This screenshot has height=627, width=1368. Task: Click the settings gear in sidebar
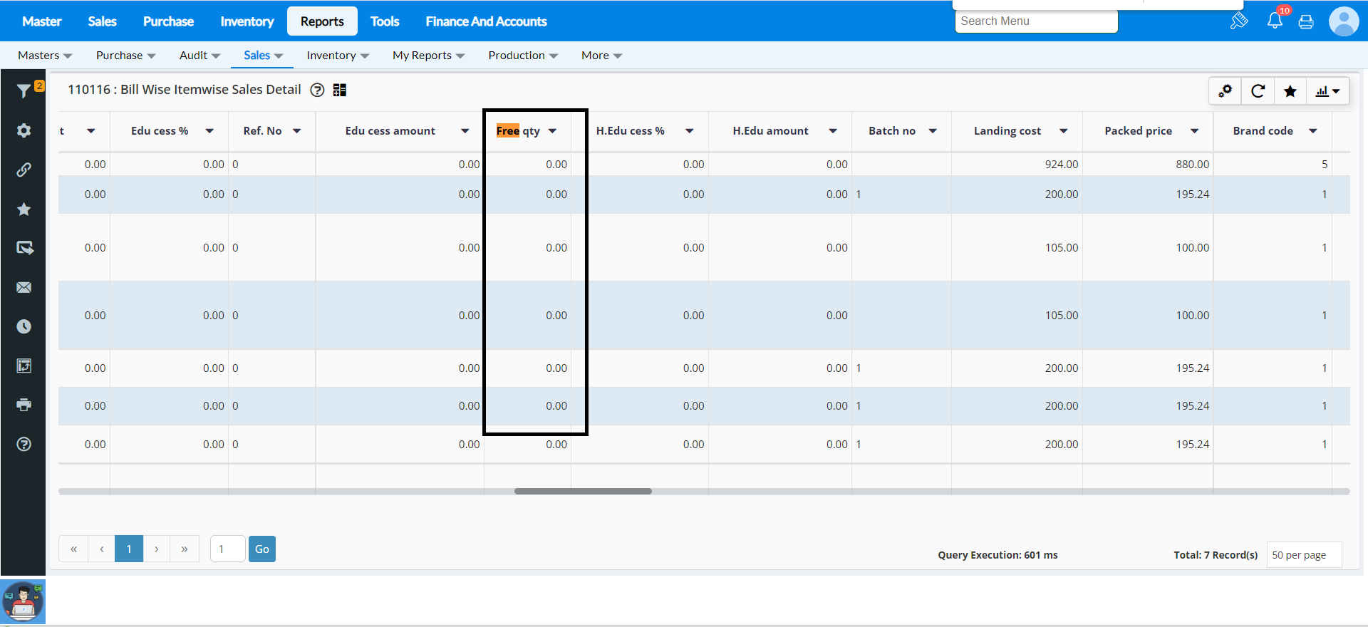(x=24, y=130)
